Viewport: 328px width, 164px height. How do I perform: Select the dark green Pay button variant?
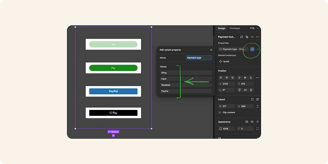click(x=113, y=68)
